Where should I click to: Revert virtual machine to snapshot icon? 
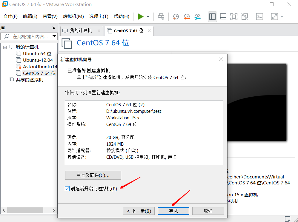(187, 16)
